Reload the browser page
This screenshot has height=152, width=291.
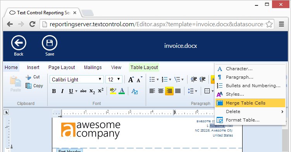(32, 24)
